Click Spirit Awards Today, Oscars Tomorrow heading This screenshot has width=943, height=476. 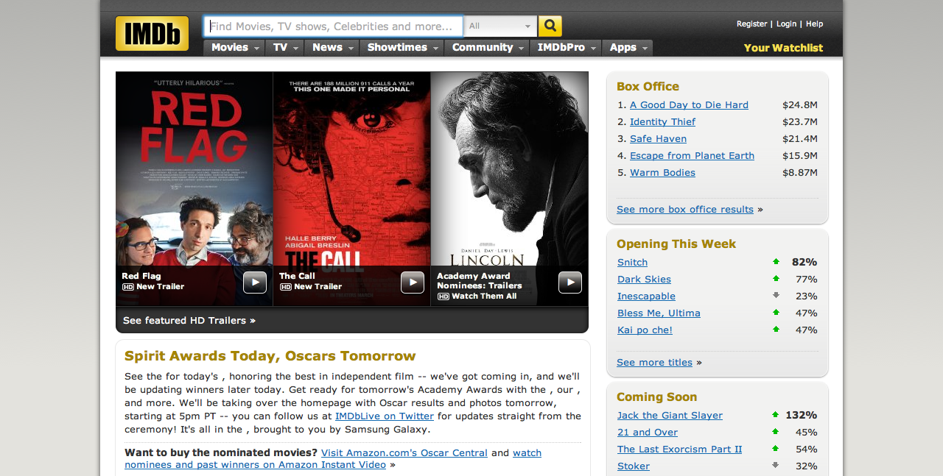click(270, 356)
